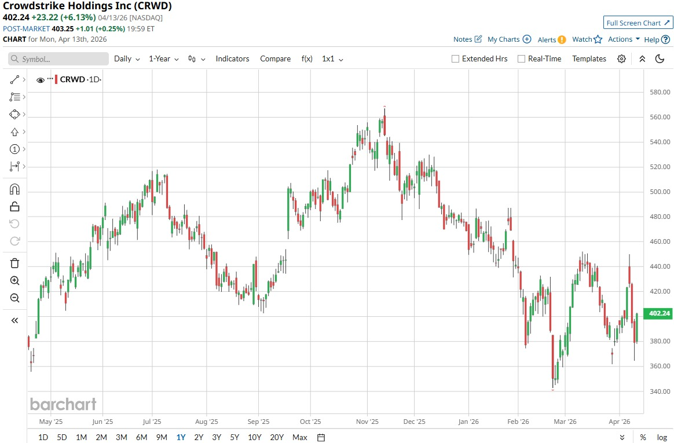Image resolution: width=674 pixels, height=443 pixels.
Task: Collapse the header with double up arrows
Action: (642, 59)
